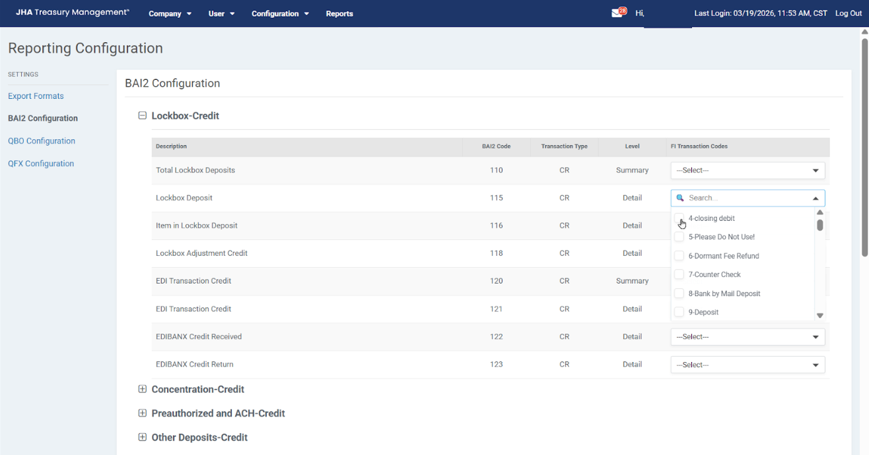Viewport: 869px width, 455px height.
Task: Open the mail notifications envelope icon
Action: pos(618,13)
